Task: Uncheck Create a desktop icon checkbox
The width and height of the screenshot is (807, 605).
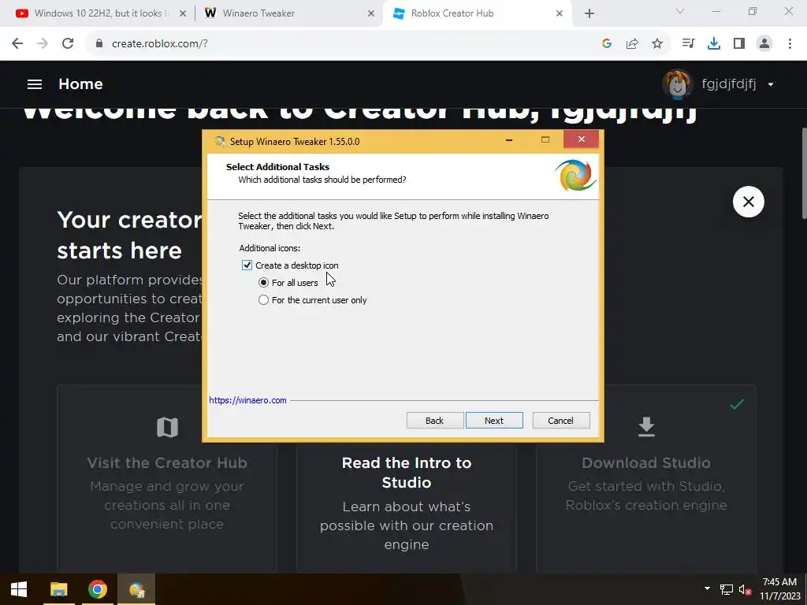Action: tap(247, 265)
